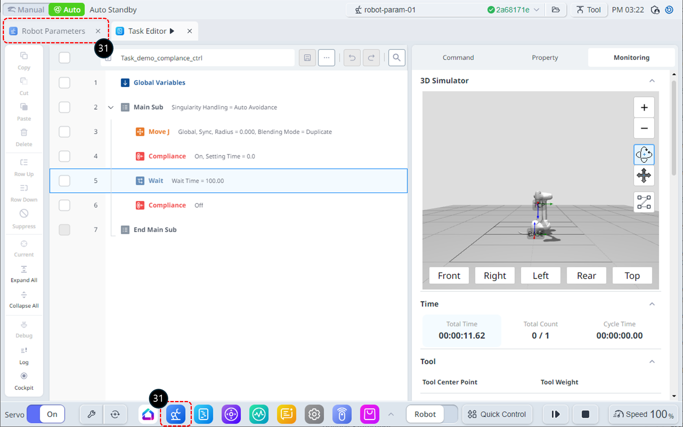This screenshot has height=427, width=683.
Task: Switch to the Command tab
Action: pyautogui.click(x=458, y=58)
